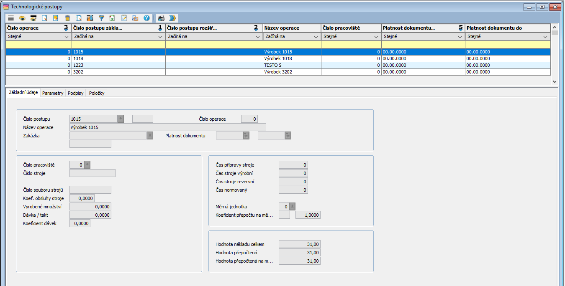Click the blue question mark help icon
The width and height of the screenshot is (565, 286).
tap(146, 18)
